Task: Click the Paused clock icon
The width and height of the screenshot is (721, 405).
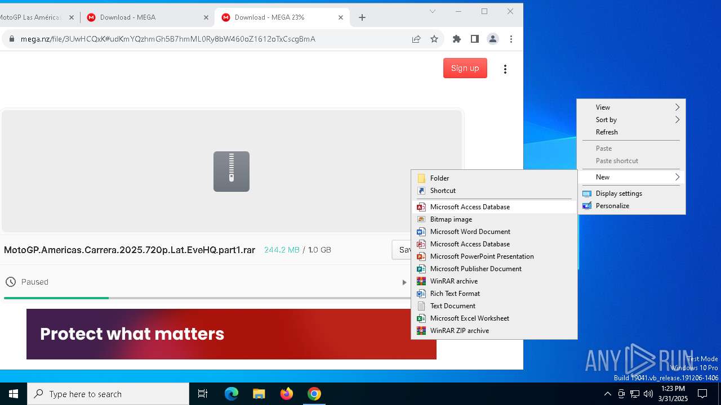Action: click(x=10, y=282)
